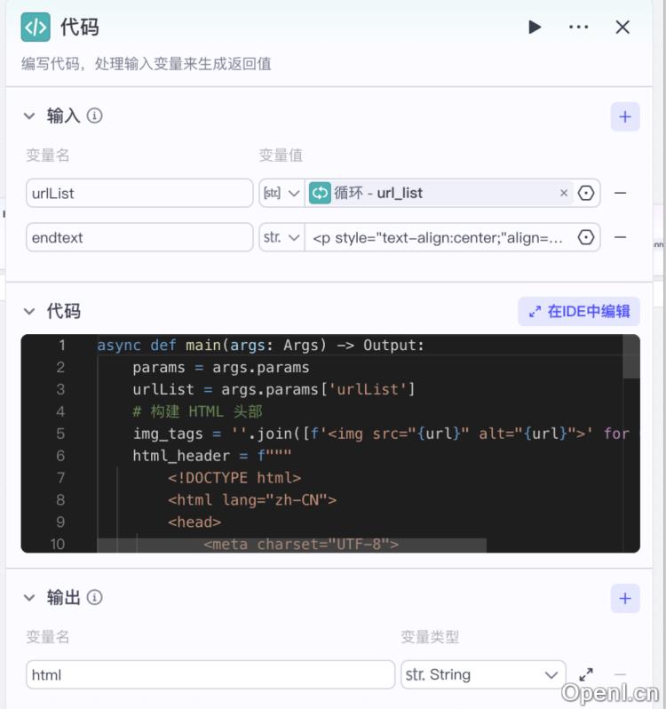
Task: Click the 变量类型 column header
Action: click(x=430, y=637)
